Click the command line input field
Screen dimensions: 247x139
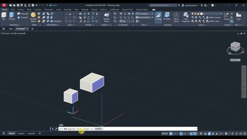128,129
